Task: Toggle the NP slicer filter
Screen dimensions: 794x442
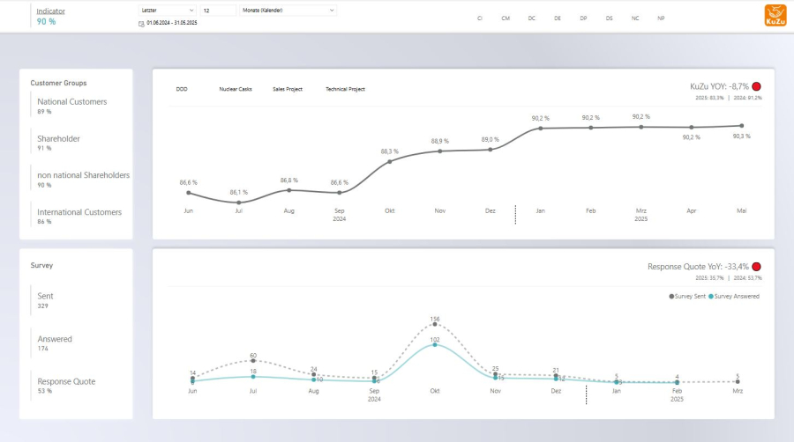Action: point(661,18)
